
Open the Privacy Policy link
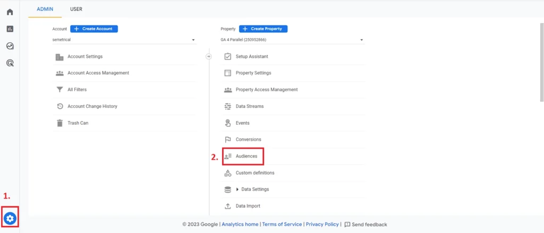coord(322,225)
